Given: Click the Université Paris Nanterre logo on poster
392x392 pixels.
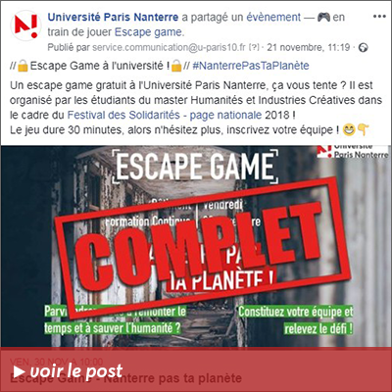Looking at the screenshot, I should [x=353, y=152].
